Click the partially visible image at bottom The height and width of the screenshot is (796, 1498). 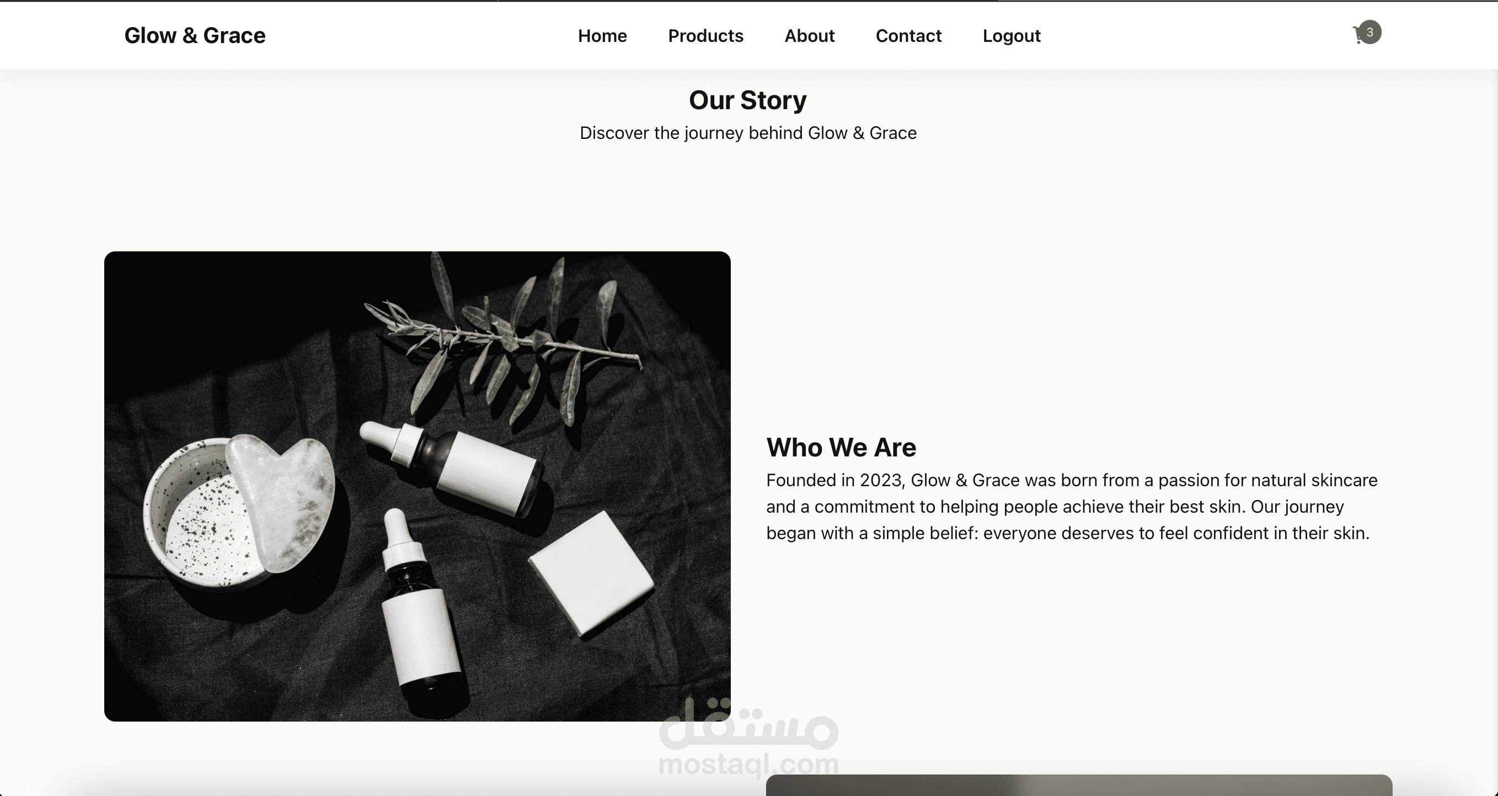point(1078,785)
